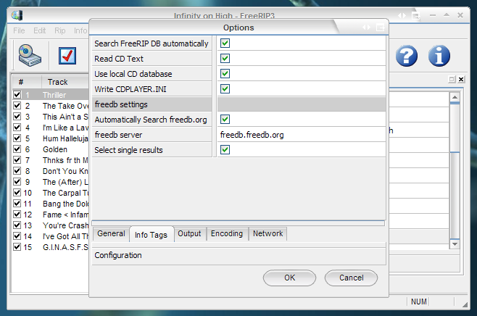Open the Network tab
477x316 pixels.
tap(267, 233)
